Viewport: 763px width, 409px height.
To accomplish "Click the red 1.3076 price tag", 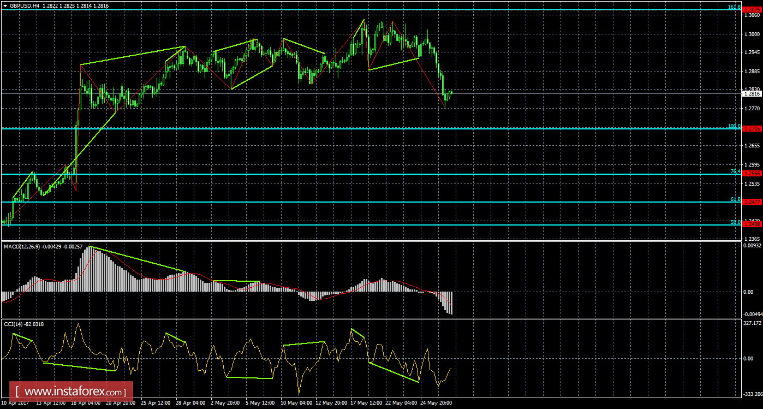I will pyautogui.click(x=752, y=9).
